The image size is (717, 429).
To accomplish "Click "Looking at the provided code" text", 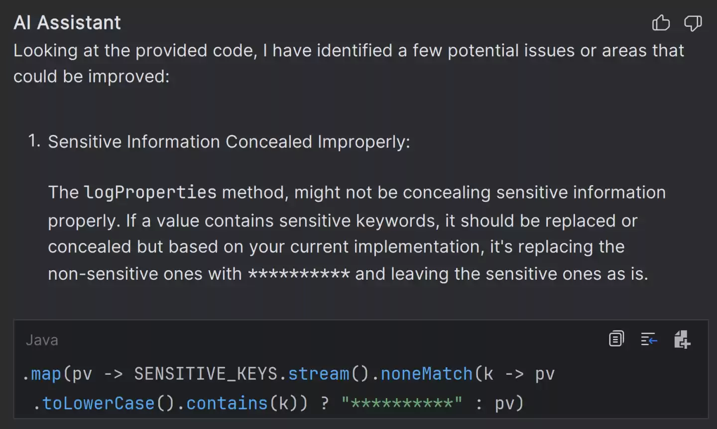I will tap(134, 51).
